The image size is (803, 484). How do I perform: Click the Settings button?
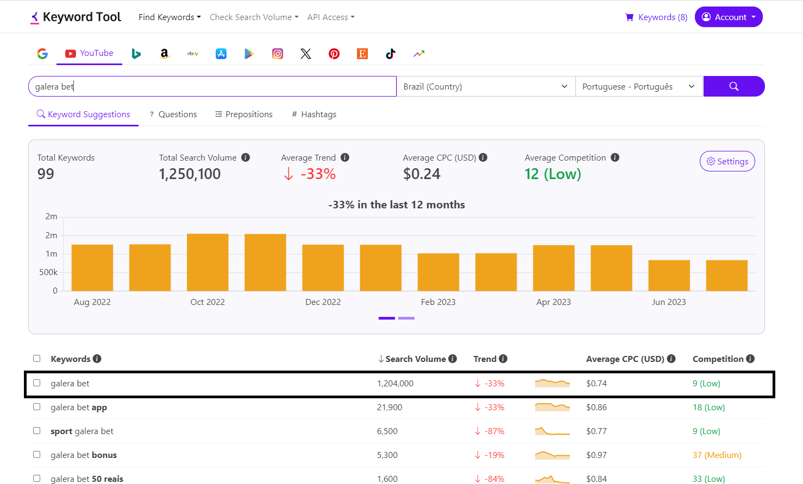tap(727, 161)
